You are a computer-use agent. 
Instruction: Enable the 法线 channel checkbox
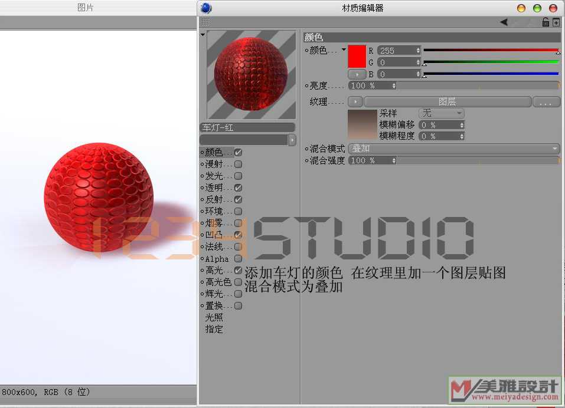tap(238, 247)
